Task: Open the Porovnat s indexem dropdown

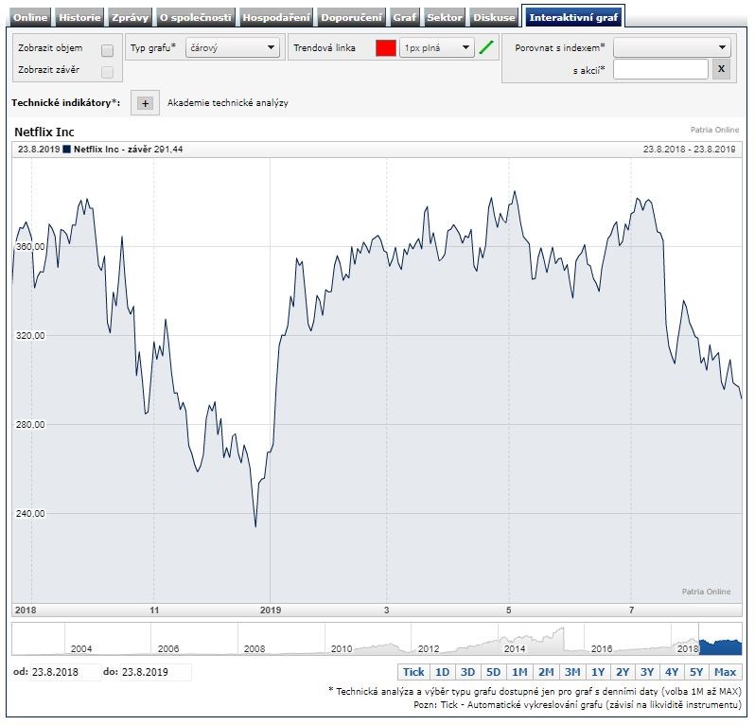Action: (672, 47)
